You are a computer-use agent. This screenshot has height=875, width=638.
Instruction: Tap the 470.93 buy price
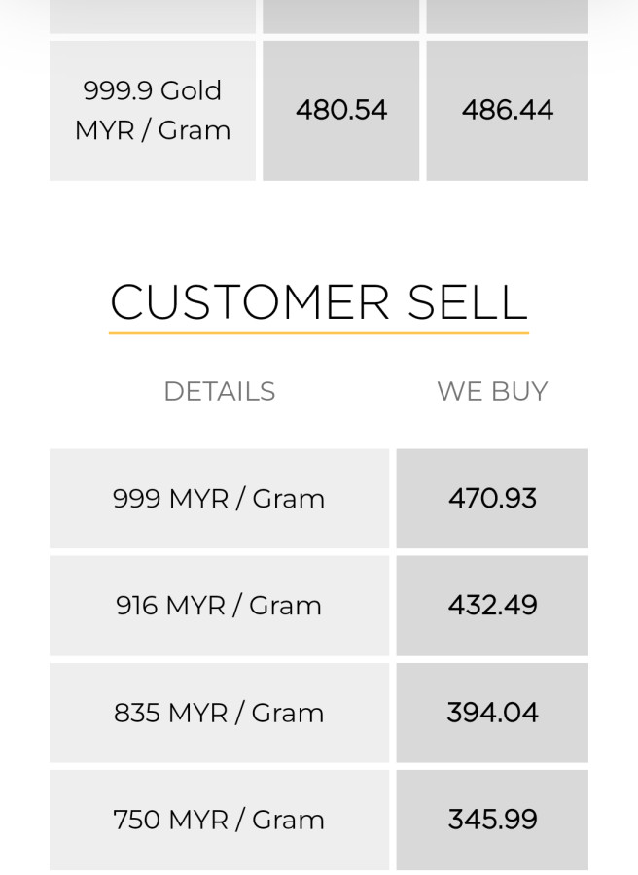point(492,499)
